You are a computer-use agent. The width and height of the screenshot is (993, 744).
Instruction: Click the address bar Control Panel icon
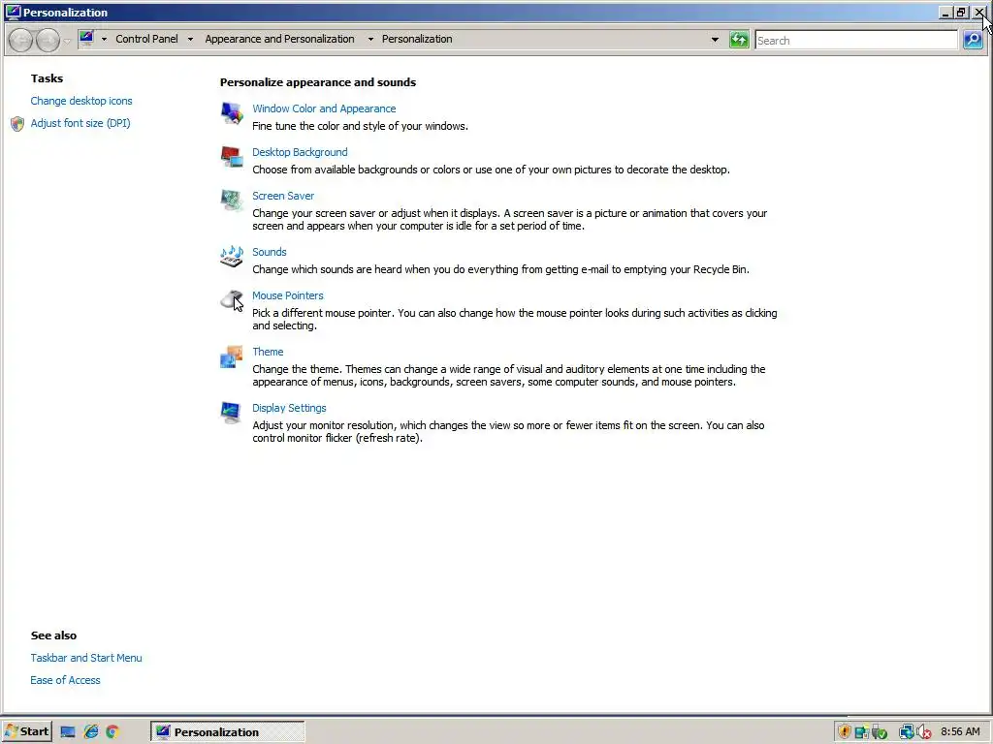click(86, 39)
